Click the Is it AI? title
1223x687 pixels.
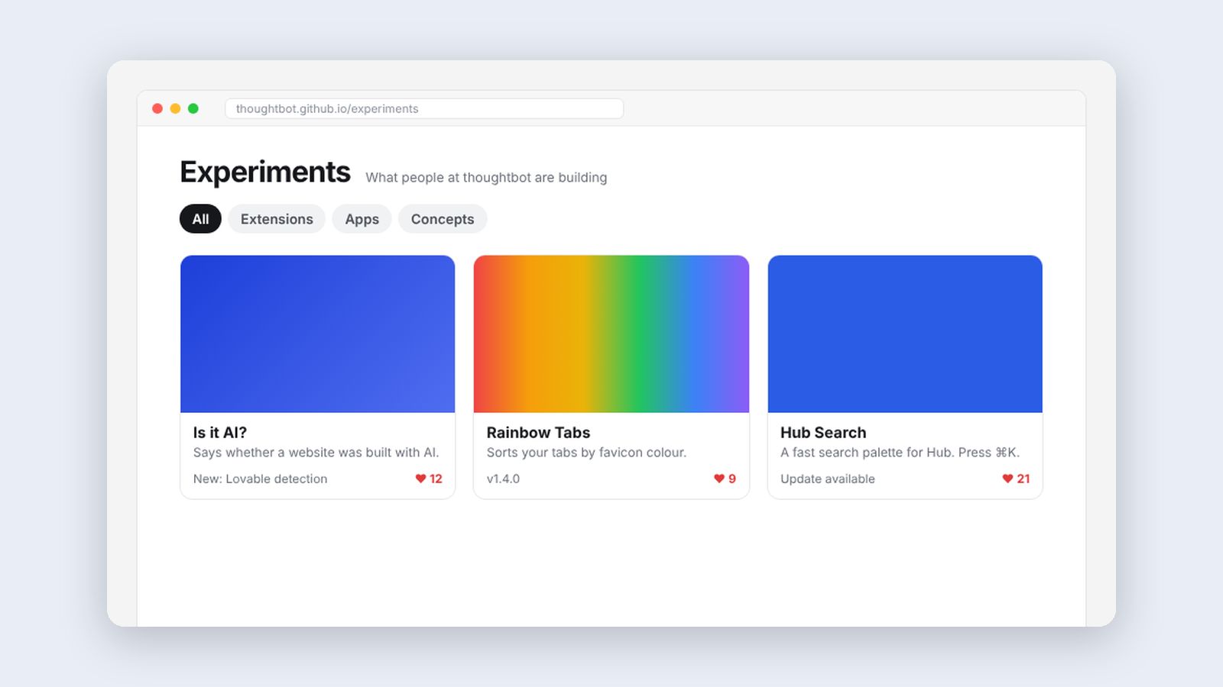pyautogui.click(x=220, y=433)
